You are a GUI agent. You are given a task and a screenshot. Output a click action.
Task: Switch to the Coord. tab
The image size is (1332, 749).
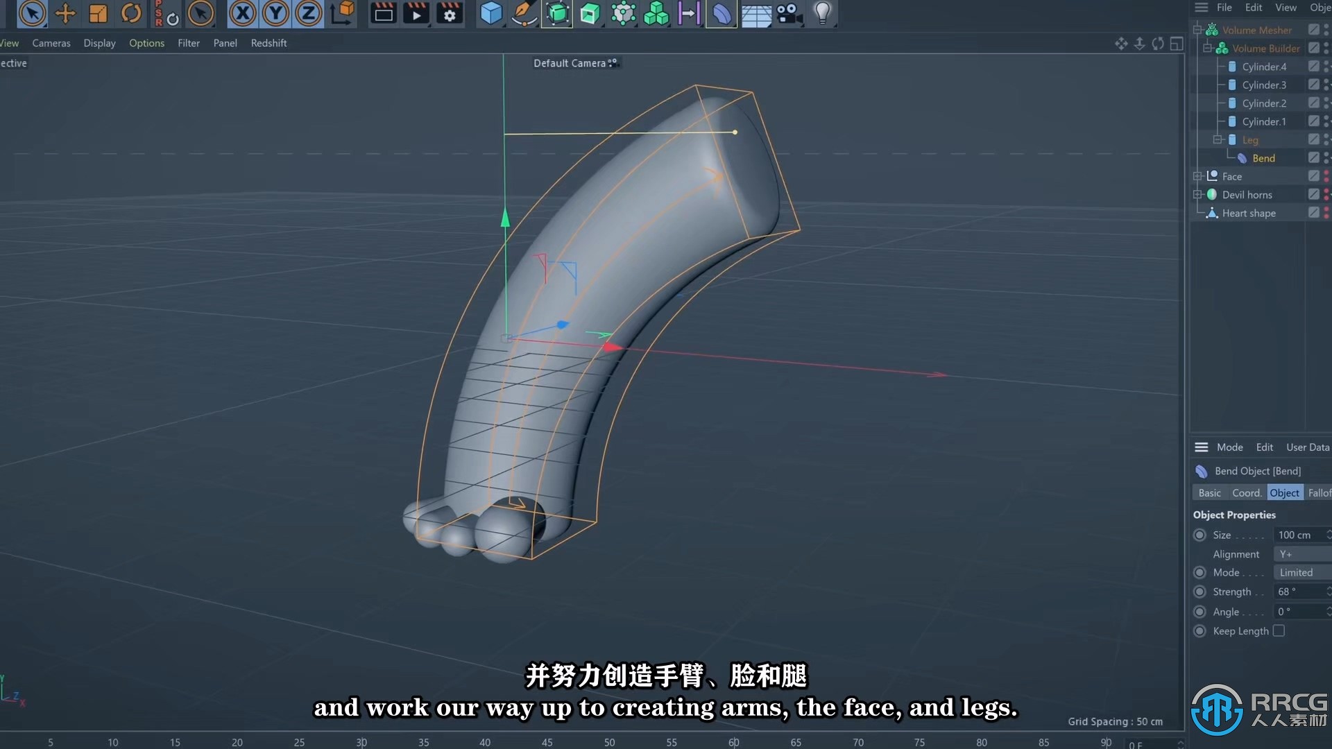[x=1245, y=493]
